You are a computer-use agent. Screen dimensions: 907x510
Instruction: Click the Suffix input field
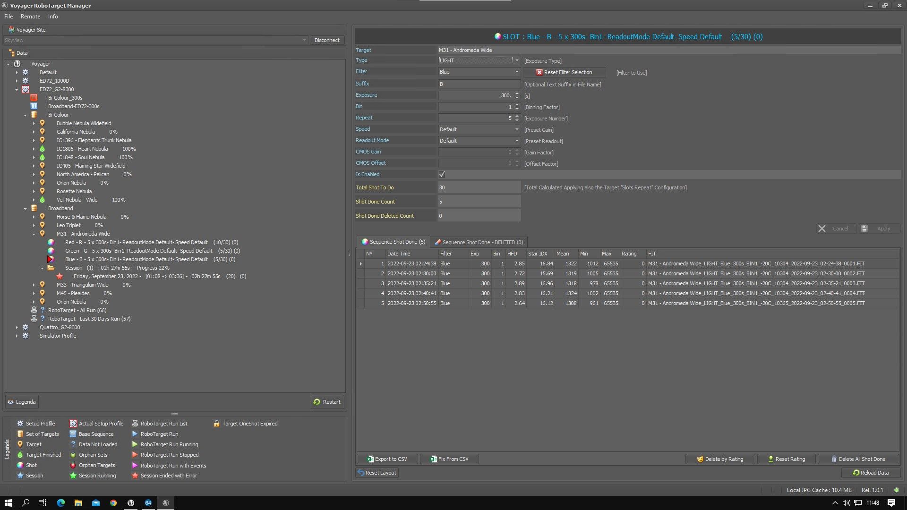coord(479,84)
